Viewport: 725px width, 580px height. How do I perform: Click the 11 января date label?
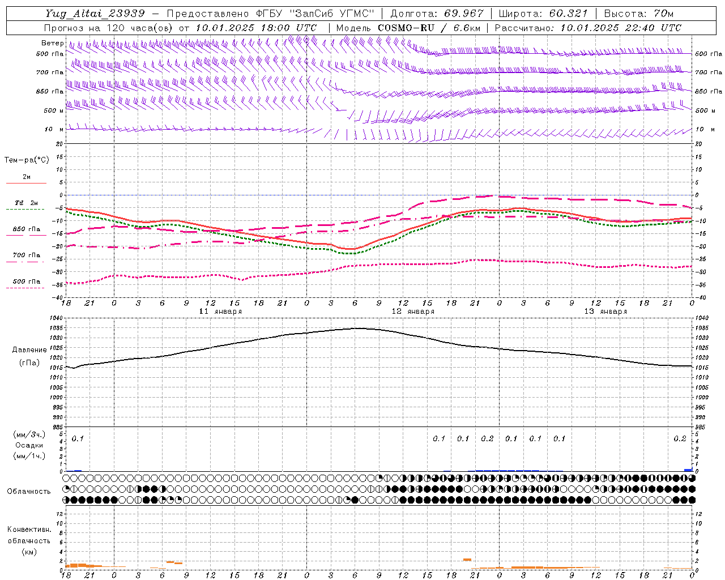220,312
